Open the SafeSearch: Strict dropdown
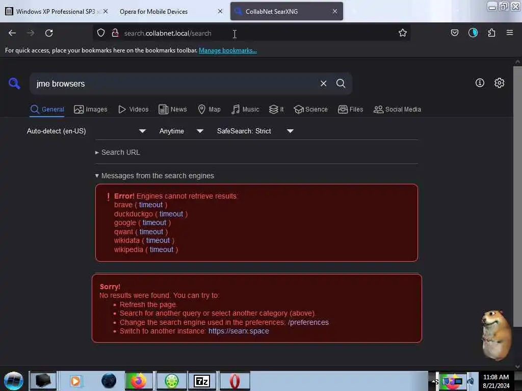This screenshot has width=522, height=391. [x=255, y=131]
